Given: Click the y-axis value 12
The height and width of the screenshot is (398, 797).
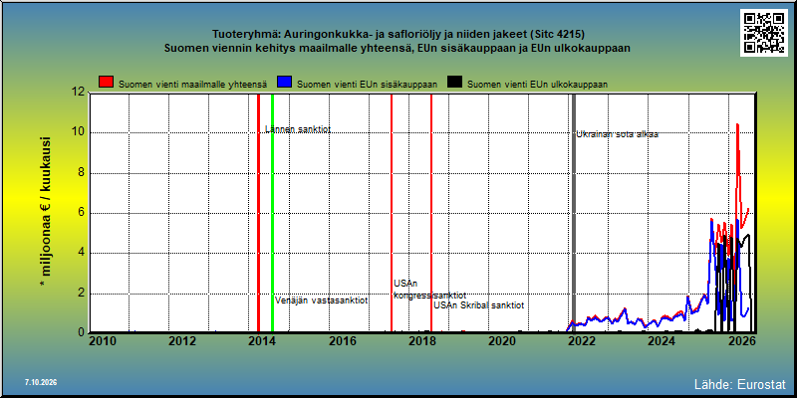Looking at the screenshot, I should click(78, 93).
